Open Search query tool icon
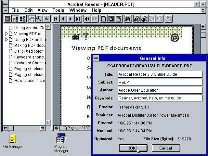Viewport: 208px width, 156px height. click(x=137, y=19)
